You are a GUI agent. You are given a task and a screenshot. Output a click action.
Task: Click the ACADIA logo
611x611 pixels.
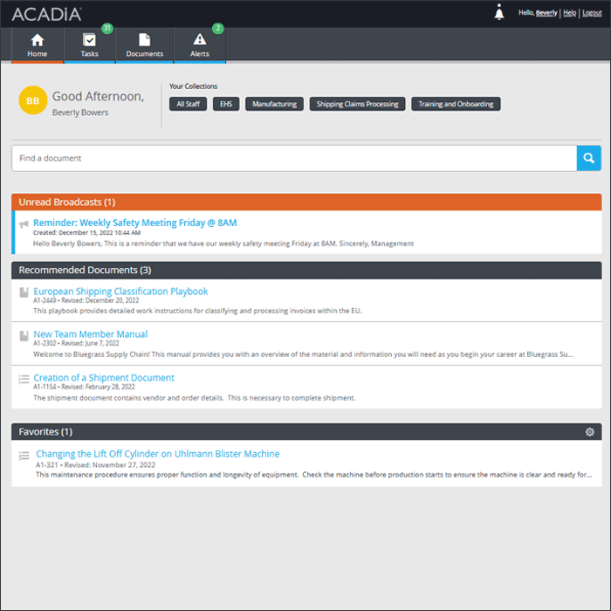[47, 15]
